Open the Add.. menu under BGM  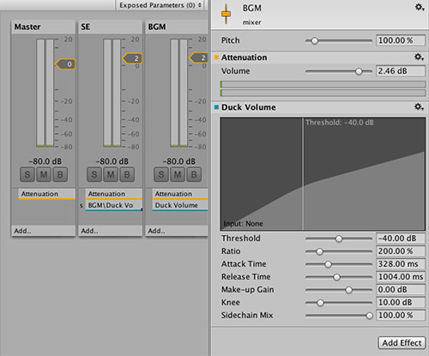click(x=177, y=231)
